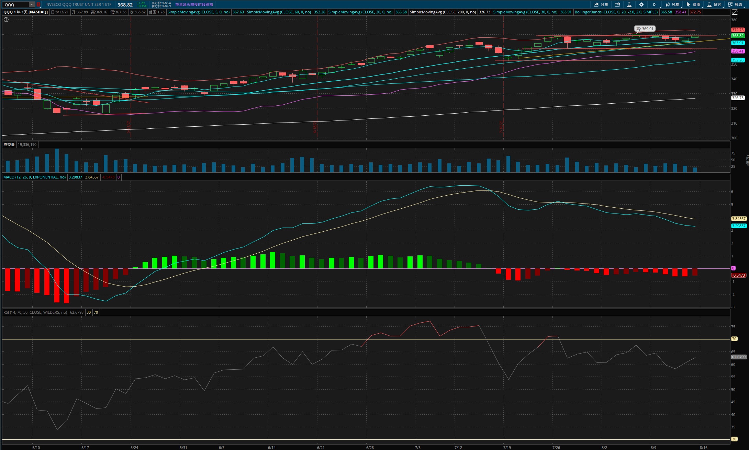Image resolution: width=749 pixels, height=450 pixels.
Task: Click the 分享 share icon
Action: click(600, 4)
